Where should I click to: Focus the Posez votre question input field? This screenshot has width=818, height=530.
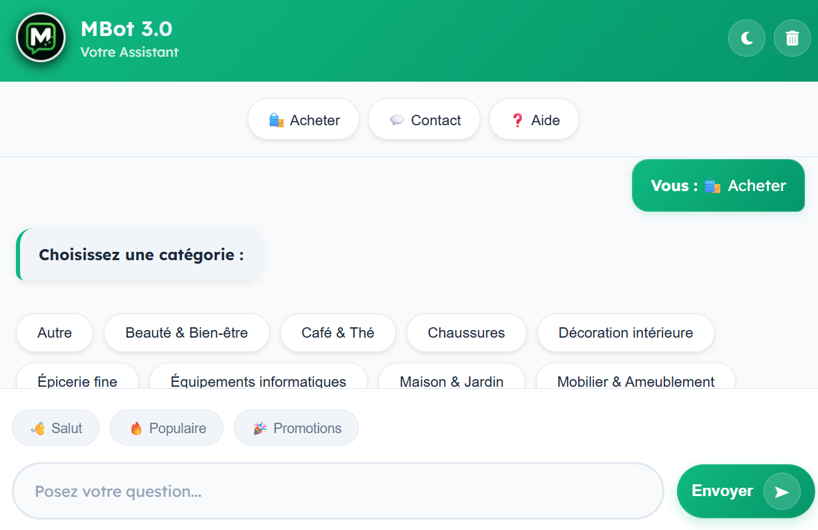pyautogui.click(x=337, y=491)
